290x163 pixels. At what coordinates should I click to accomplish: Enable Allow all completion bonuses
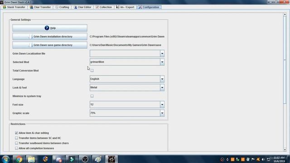(x=16, y=148)
